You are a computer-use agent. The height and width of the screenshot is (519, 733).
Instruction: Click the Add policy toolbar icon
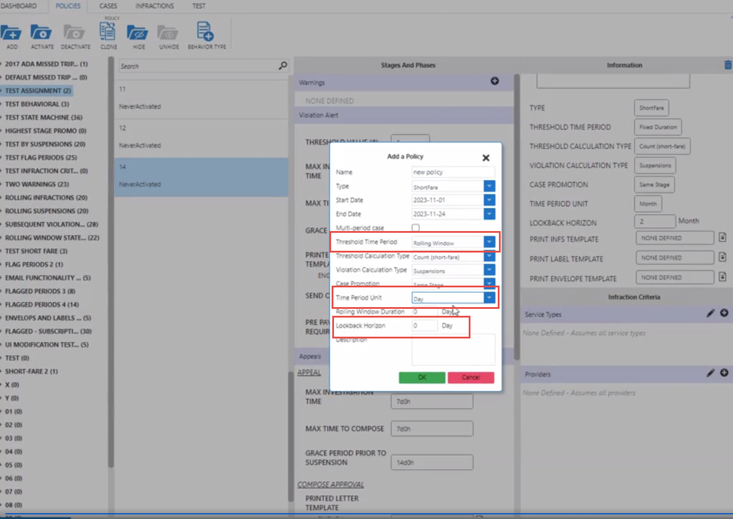tap(12, 33)
